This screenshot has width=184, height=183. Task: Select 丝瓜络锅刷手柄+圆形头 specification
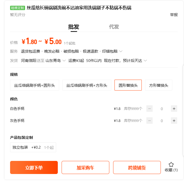(35, 85)
